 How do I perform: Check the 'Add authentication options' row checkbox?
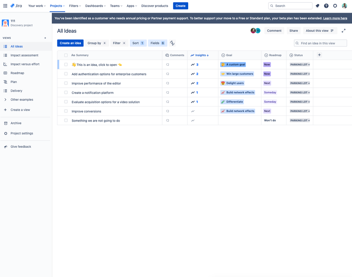point(66,74)
